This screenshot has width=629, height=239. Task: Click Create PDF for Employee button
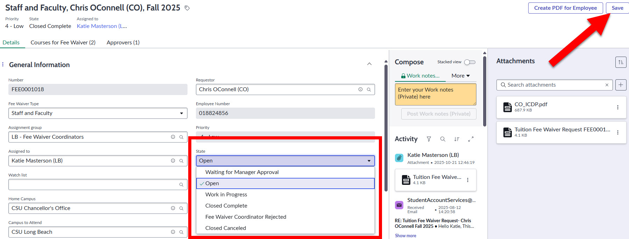(565, 8)
